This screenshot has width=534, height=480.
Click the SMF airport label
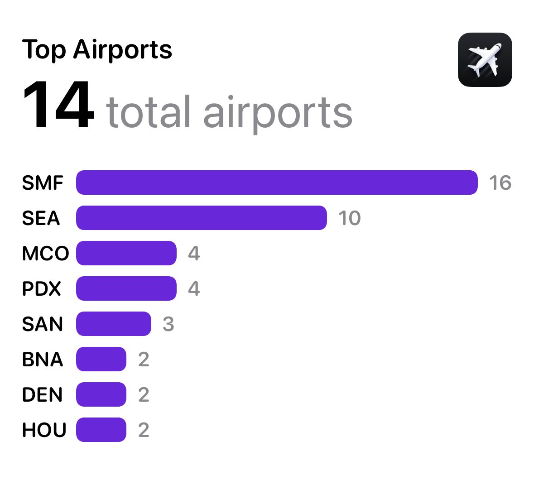pyautogui.click(x=43, y=183)
